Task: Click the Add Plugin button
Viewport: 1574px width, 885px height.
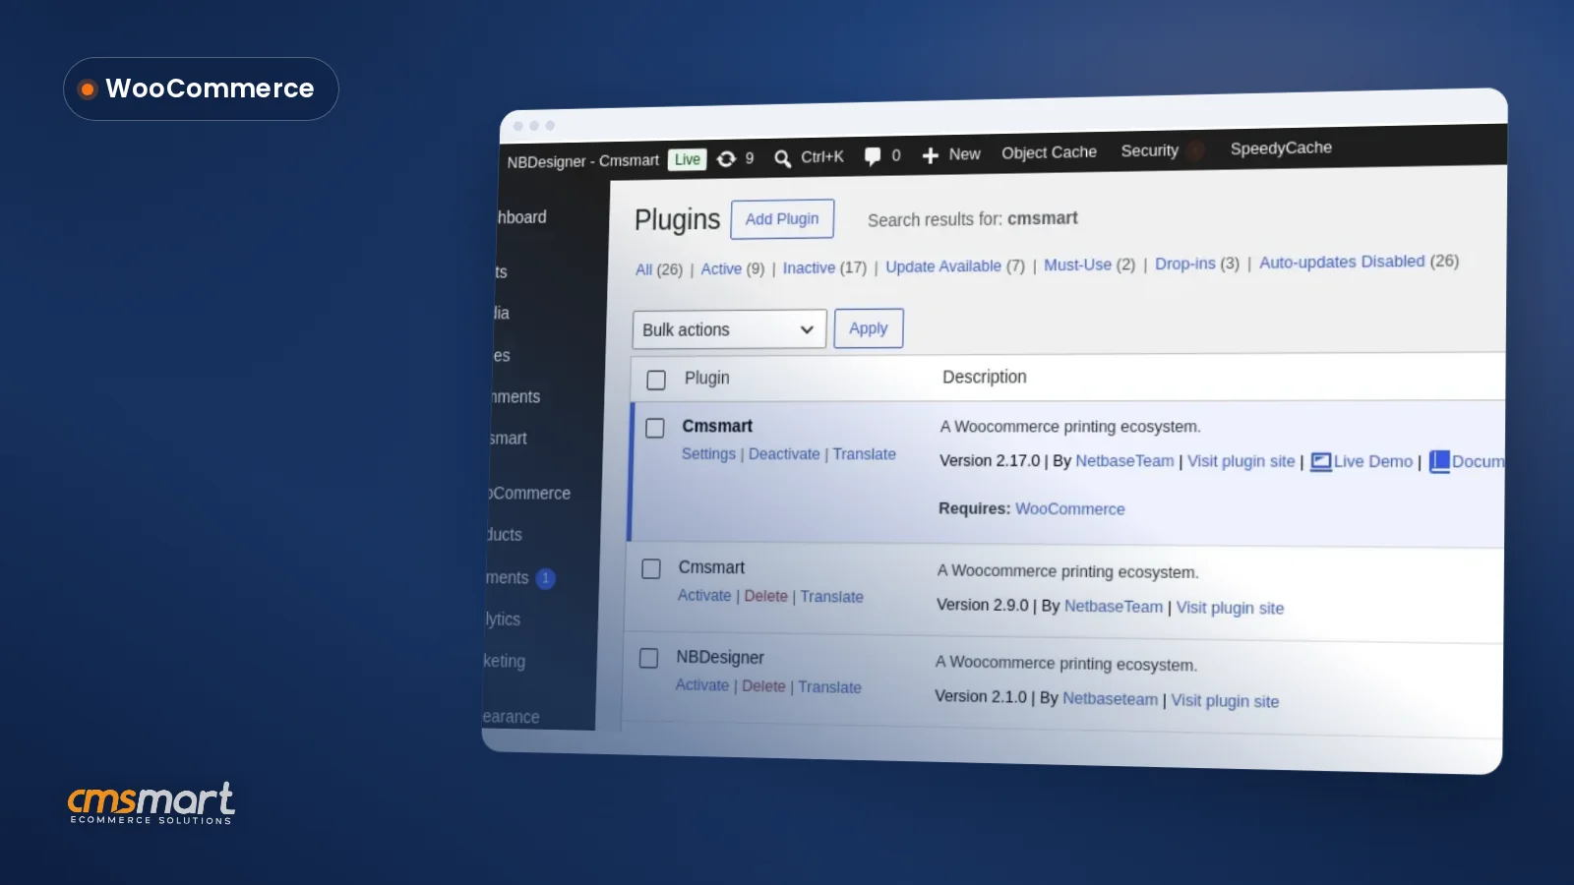Action: [782, 218]
